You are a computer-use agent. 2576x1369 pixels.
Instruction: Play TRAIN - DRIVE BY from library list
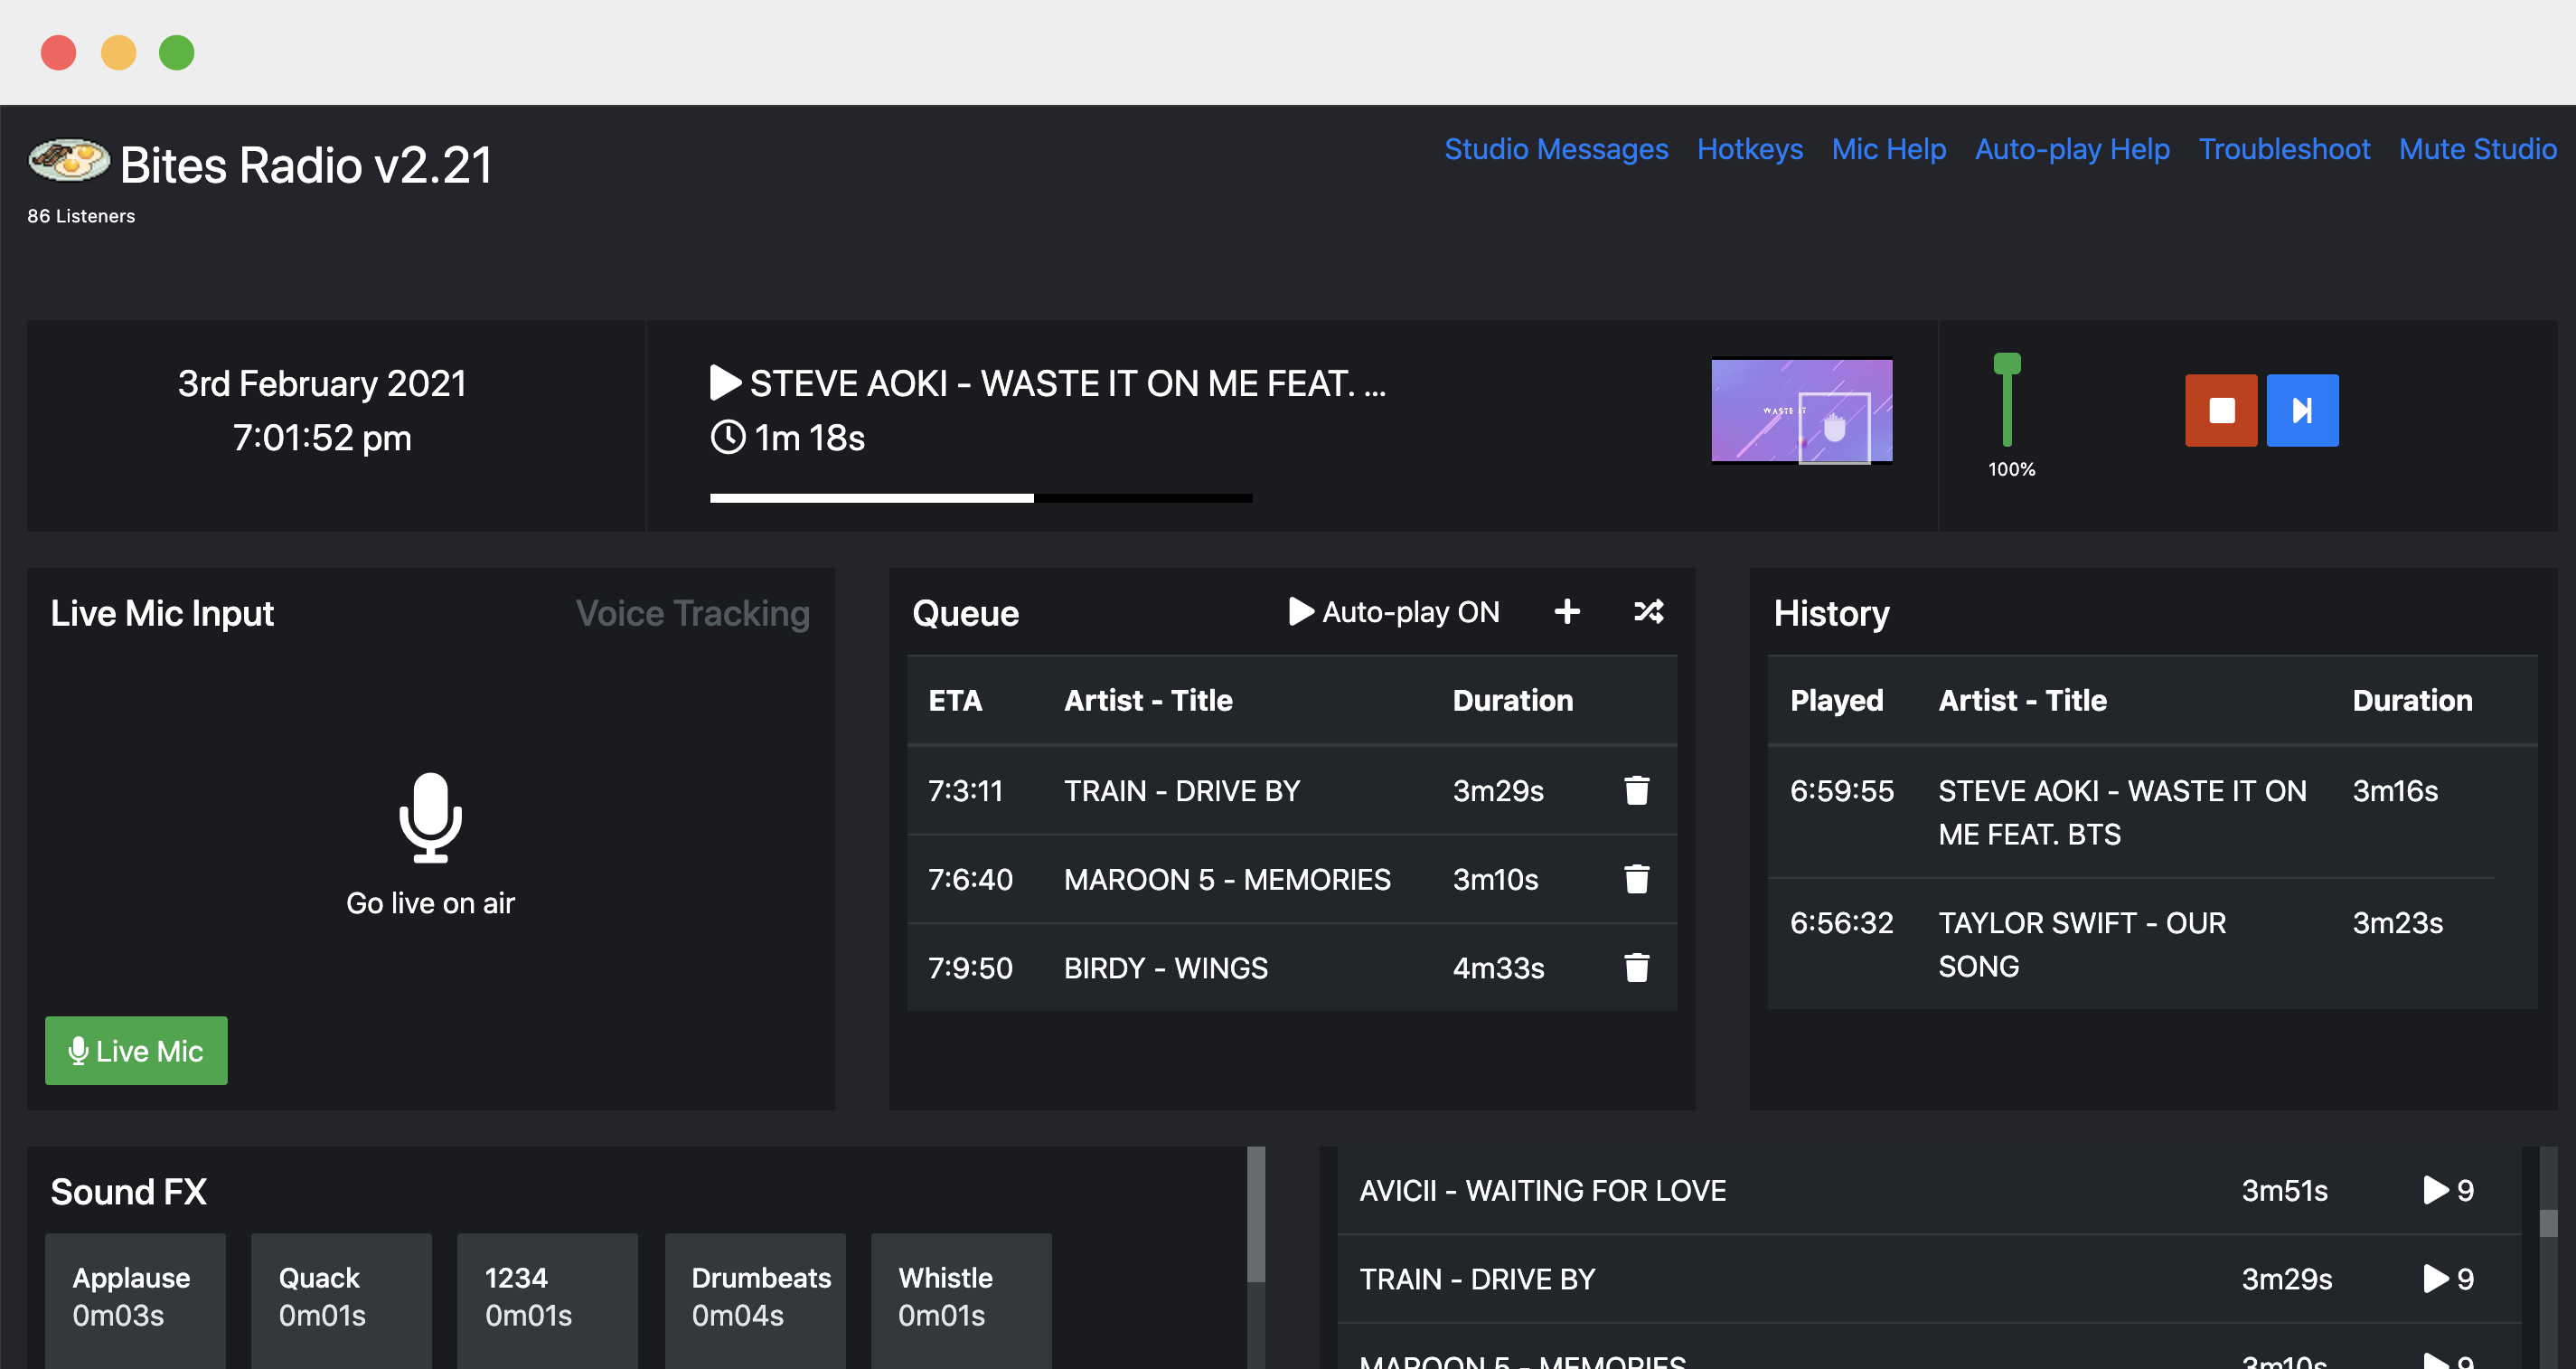[x=2436, y=1279]
